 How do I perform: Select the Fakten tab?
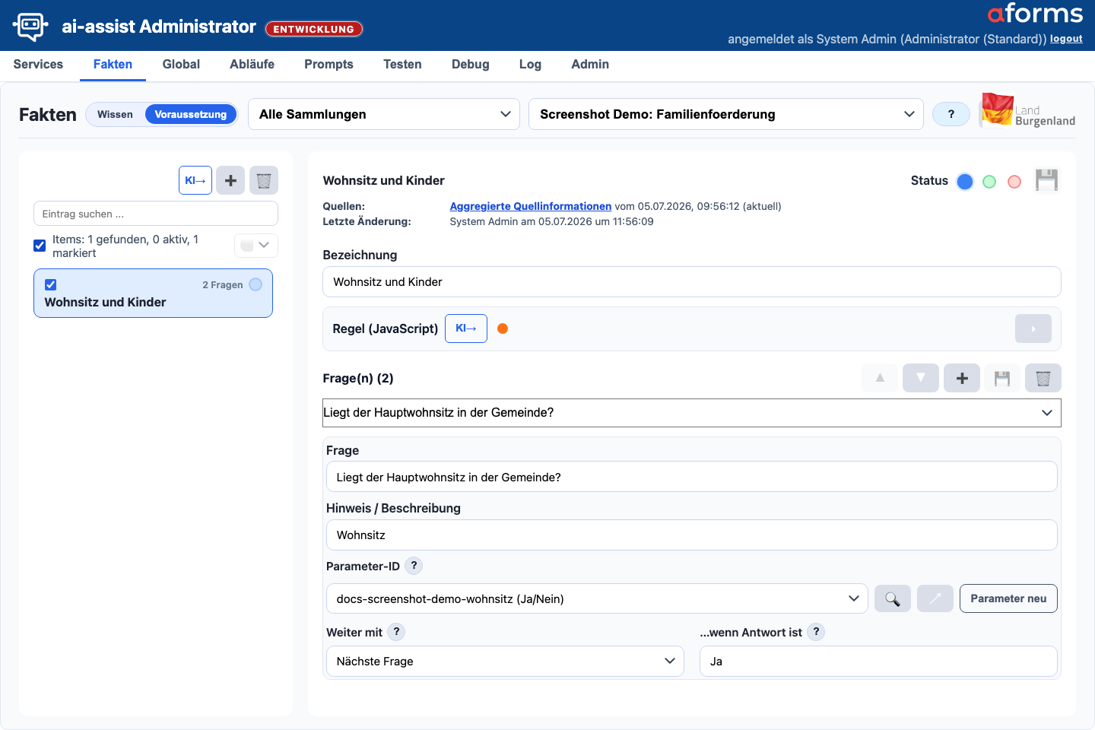[113, 65]
